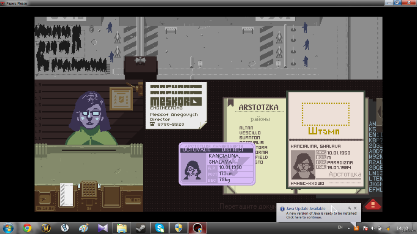
Task: Click the 78 кг weight display
Action: pyautogui.click(x=133, y=200)
